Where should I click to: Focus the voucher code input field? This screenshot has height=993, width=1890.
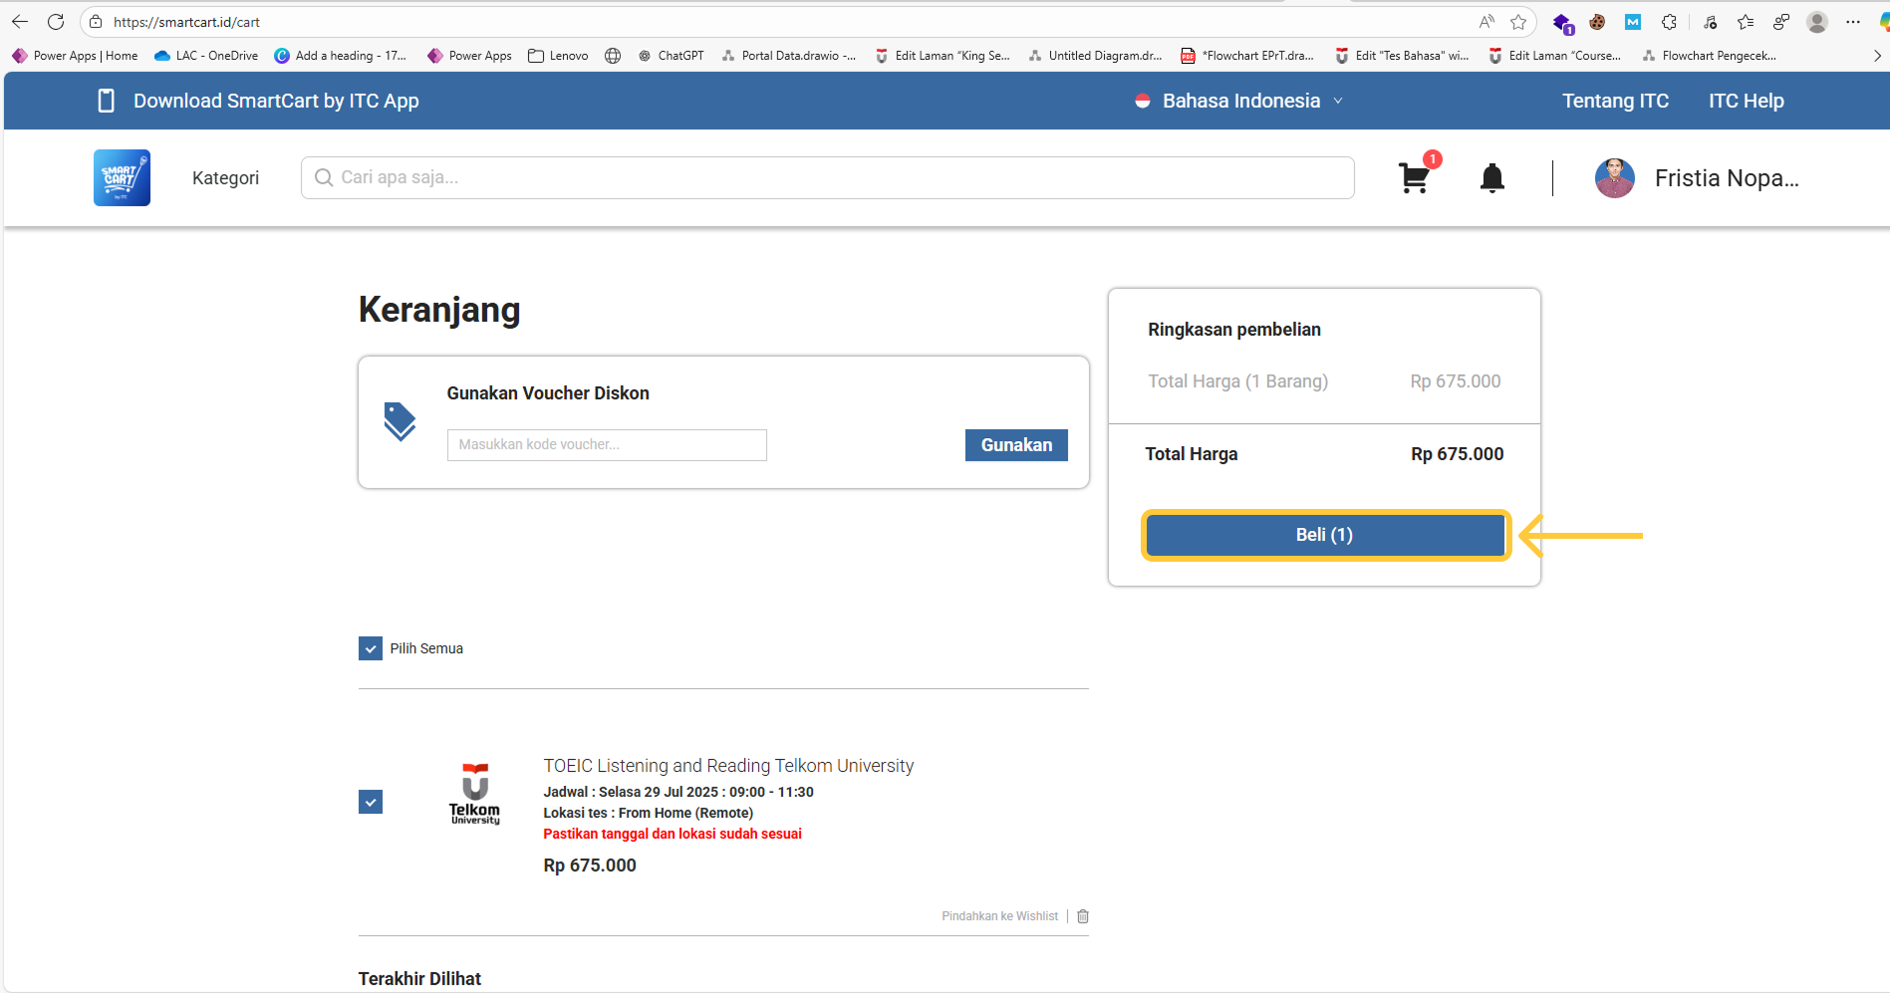click(x=607, y=445)
